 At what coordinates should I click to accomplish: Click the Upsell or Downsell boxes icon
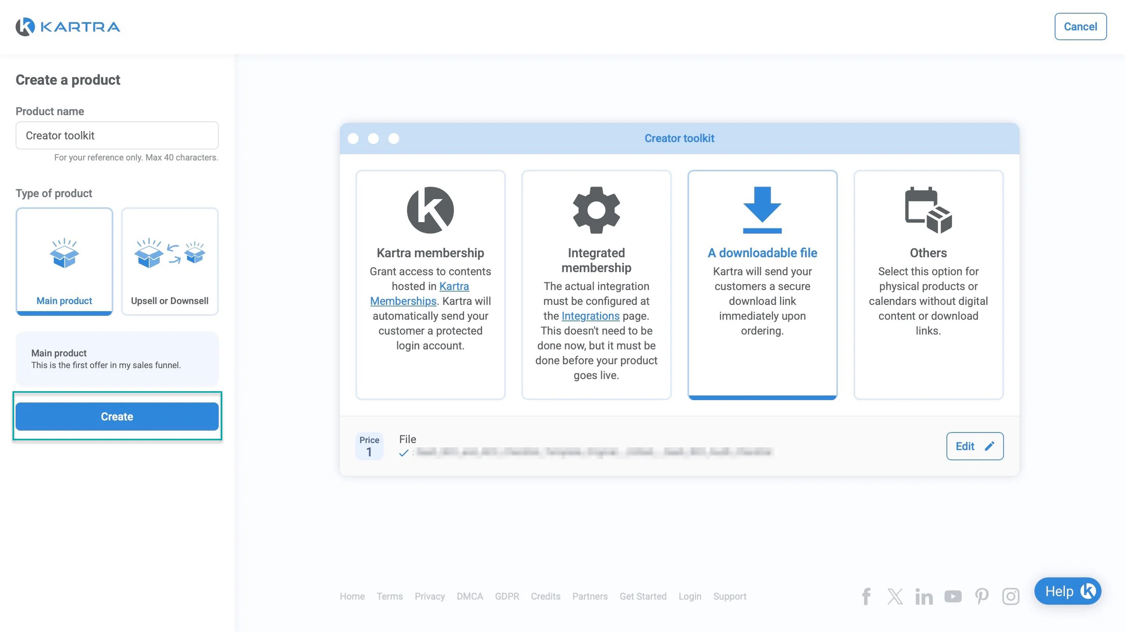[170, 253]
